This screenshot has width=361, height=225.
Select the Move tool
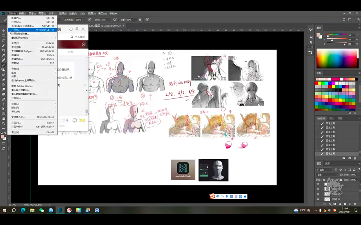[4, 31]
